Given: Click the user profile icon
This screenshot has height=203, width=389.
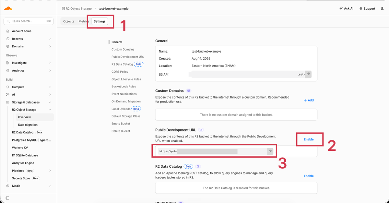Looking at the screenshot, I should (x=382, y=8).
